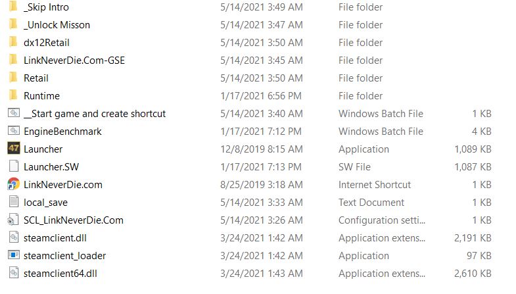Click the steamclient64.dll file icon

tap(14, 273)
